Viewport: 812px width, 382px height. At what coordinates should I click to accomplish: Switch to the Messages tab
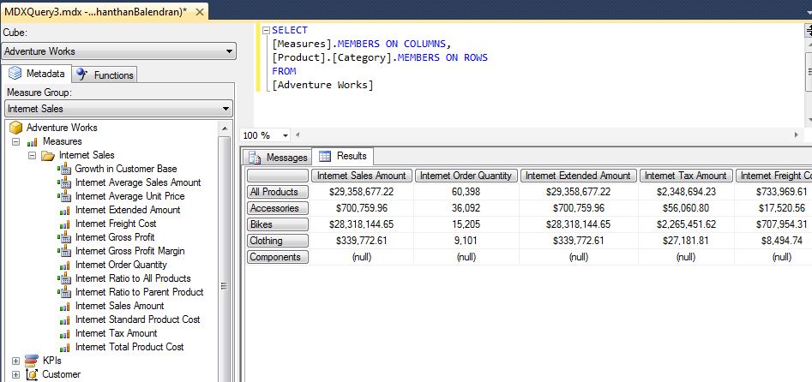coord(279,158)
